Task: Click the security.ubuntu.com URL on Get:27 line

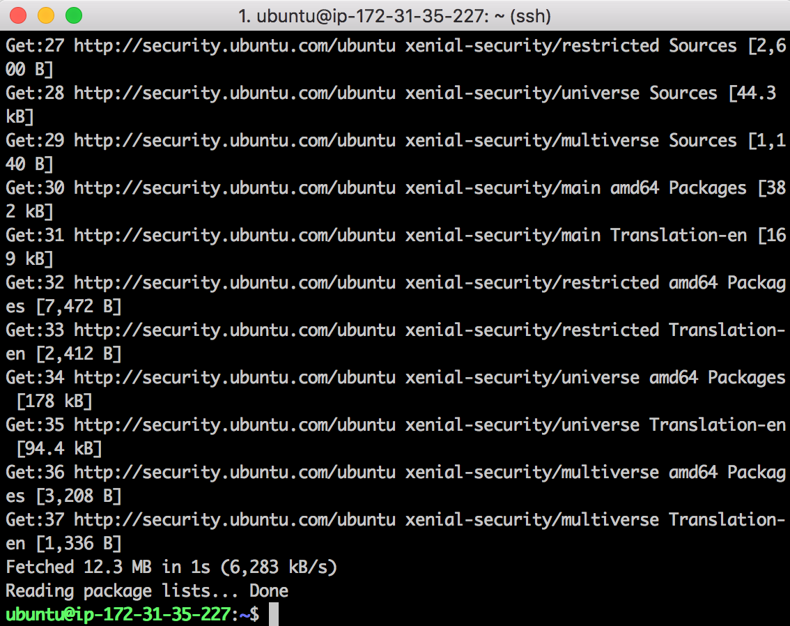Action: coord(235,46)
